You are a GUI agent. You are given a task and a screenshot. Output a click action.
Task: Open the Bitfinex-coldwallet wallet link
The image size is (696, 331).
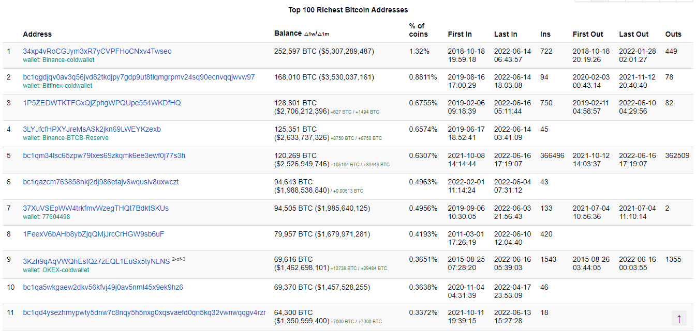57,86
